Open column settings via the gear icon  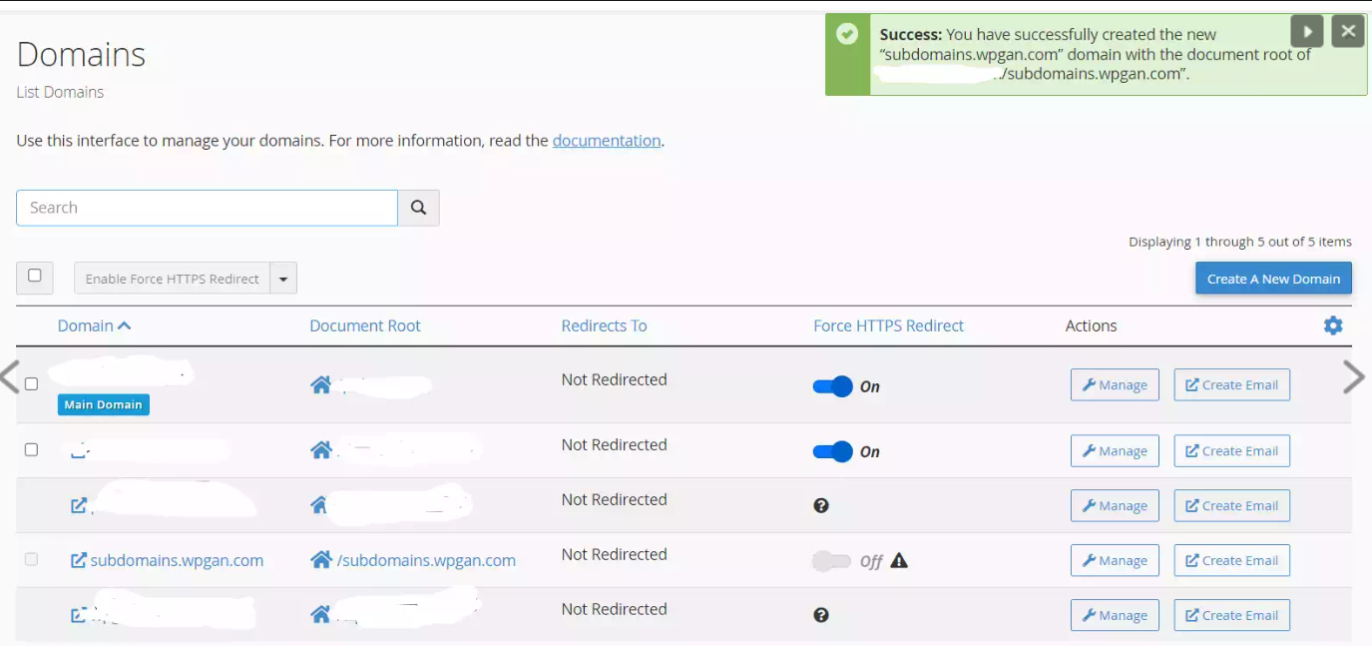coord(1334,325)
